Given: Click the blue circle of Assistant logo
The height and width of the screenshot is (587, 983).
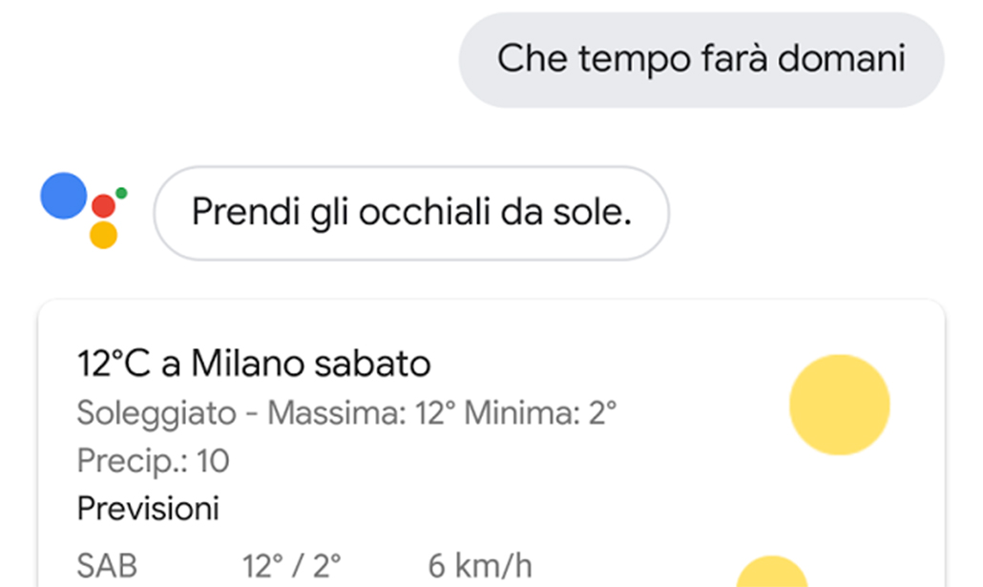Looking at the screenshot, I should pyautogui.click(x=64, y=195).
